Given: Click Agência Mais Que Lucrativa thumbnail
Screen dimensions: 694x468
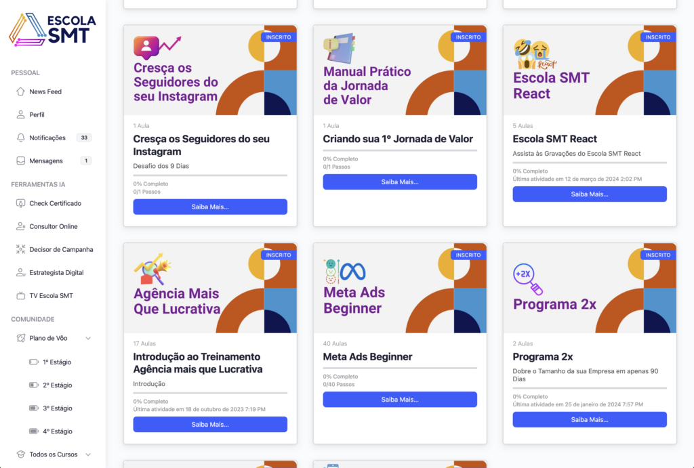Looking at the screenshot, I should [210, 288].
